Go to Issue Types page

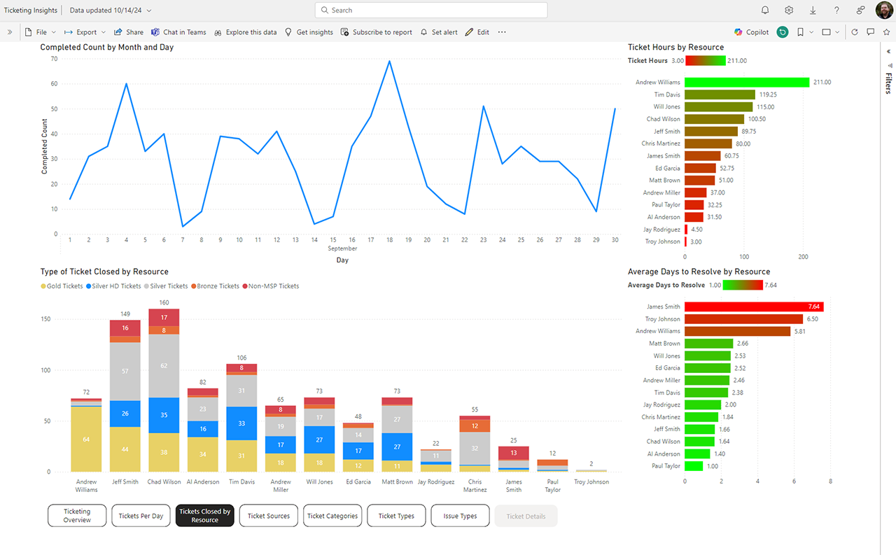pos(460,516)
